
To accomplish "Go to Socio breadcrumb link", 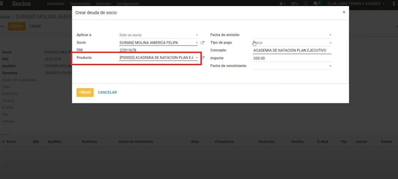I will [5, 17].
